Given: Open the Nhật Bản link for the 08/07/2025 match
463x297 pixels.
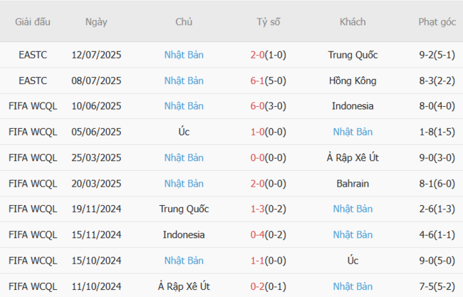Looking at the screenshot, I should pyautogui.click(x=184, y=80).
